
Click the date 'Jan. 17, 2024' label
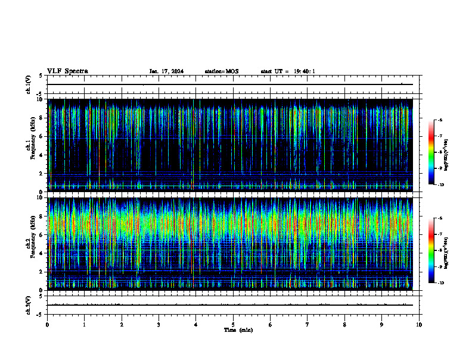166,71
